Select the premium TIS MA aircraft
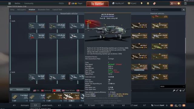This screenshot has width=194, height=109. click(160, 67)
